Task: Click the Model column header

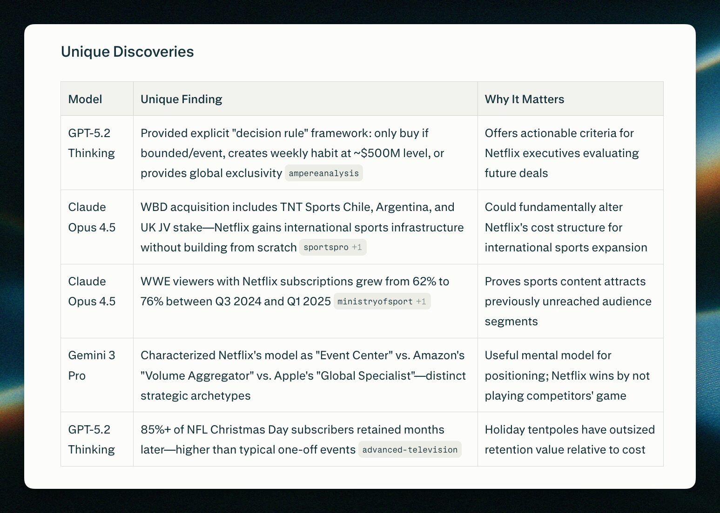Action: [85, 99]
